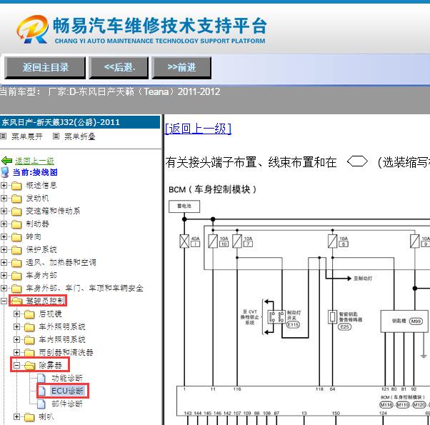Click the 变速箱和传动系 folder icon
This screenshot has height=425, width=430.
[x=16, y=211]
